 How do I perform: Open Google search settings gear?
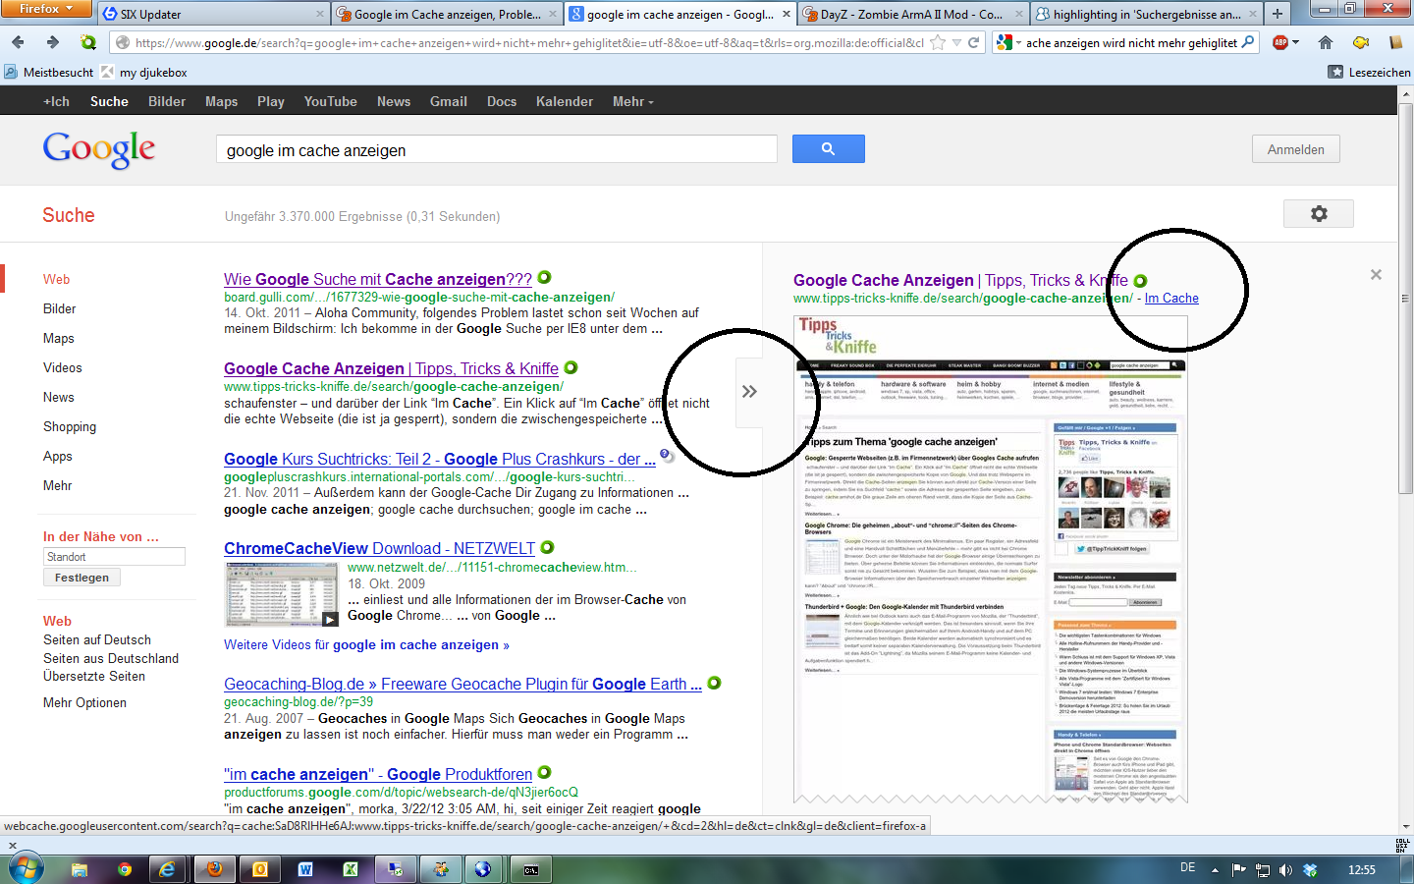coord(1319,213)
